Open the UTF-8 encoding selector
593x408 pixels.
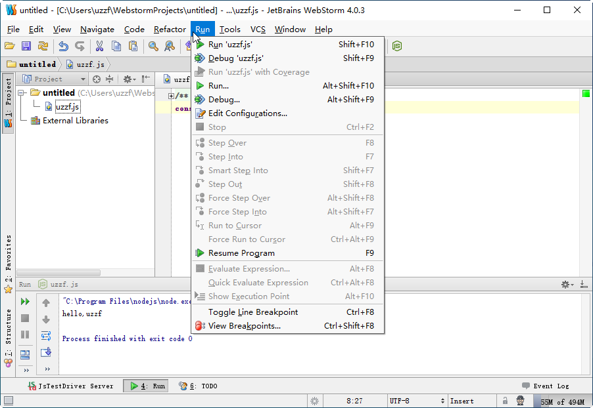click(x=417, y=401)
